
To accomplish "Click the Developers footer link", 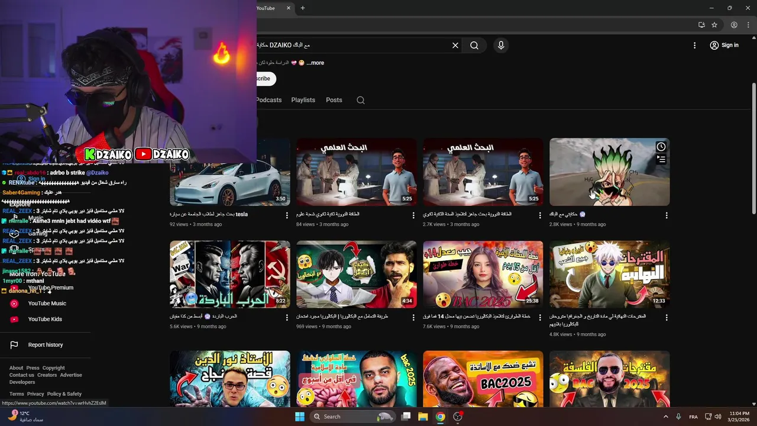I will point(22,382).
